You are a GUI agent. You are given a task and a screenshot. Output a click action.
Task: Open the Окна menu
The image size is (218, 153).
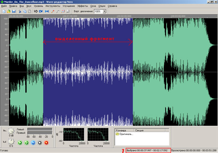click(93, 6)
